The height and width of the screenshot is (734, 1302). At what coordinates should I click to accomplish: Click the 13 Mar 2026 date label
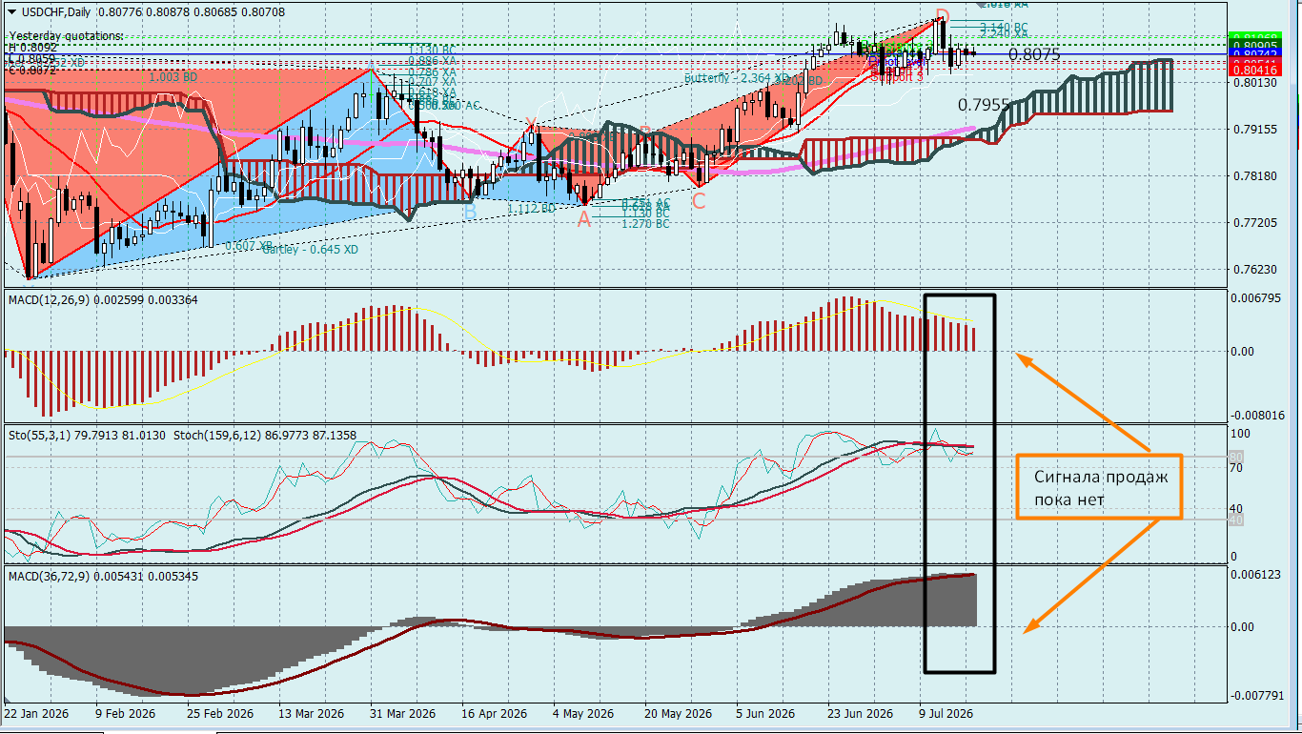[311, 714]
